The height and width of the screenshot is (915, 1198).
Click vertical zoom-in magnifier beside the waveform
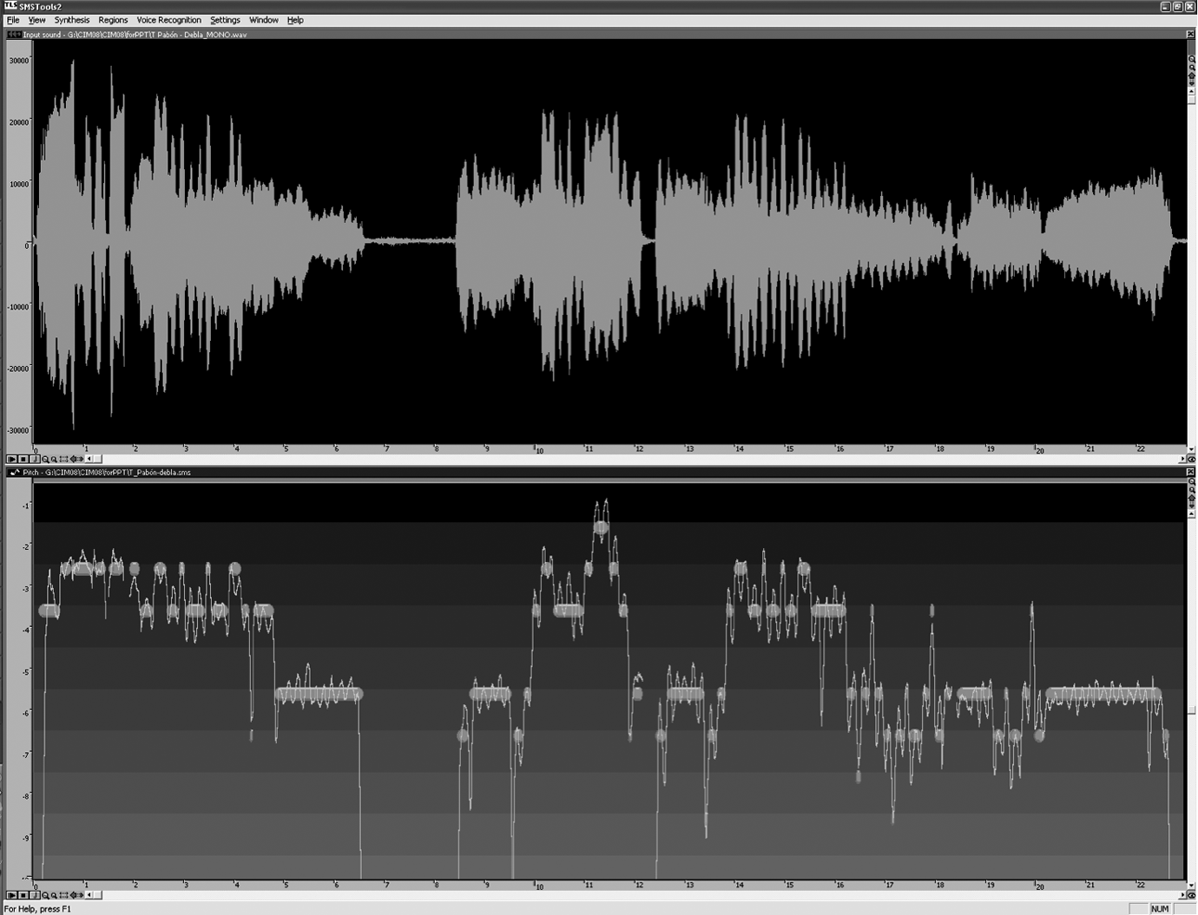pos(1191,59)
